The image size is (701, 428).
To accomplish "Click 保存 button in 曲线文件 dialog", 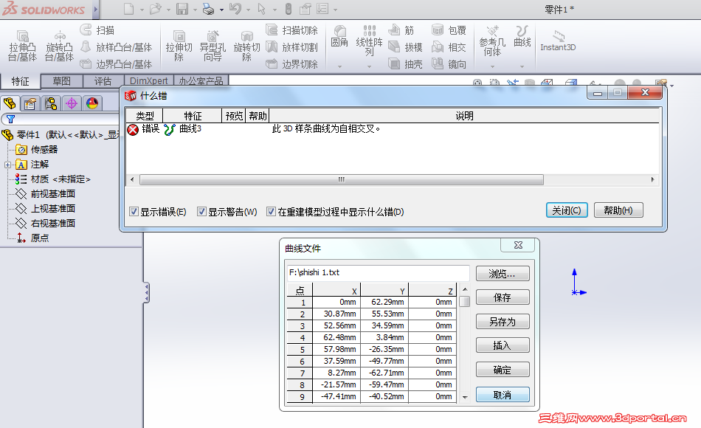I will (503, 297).
